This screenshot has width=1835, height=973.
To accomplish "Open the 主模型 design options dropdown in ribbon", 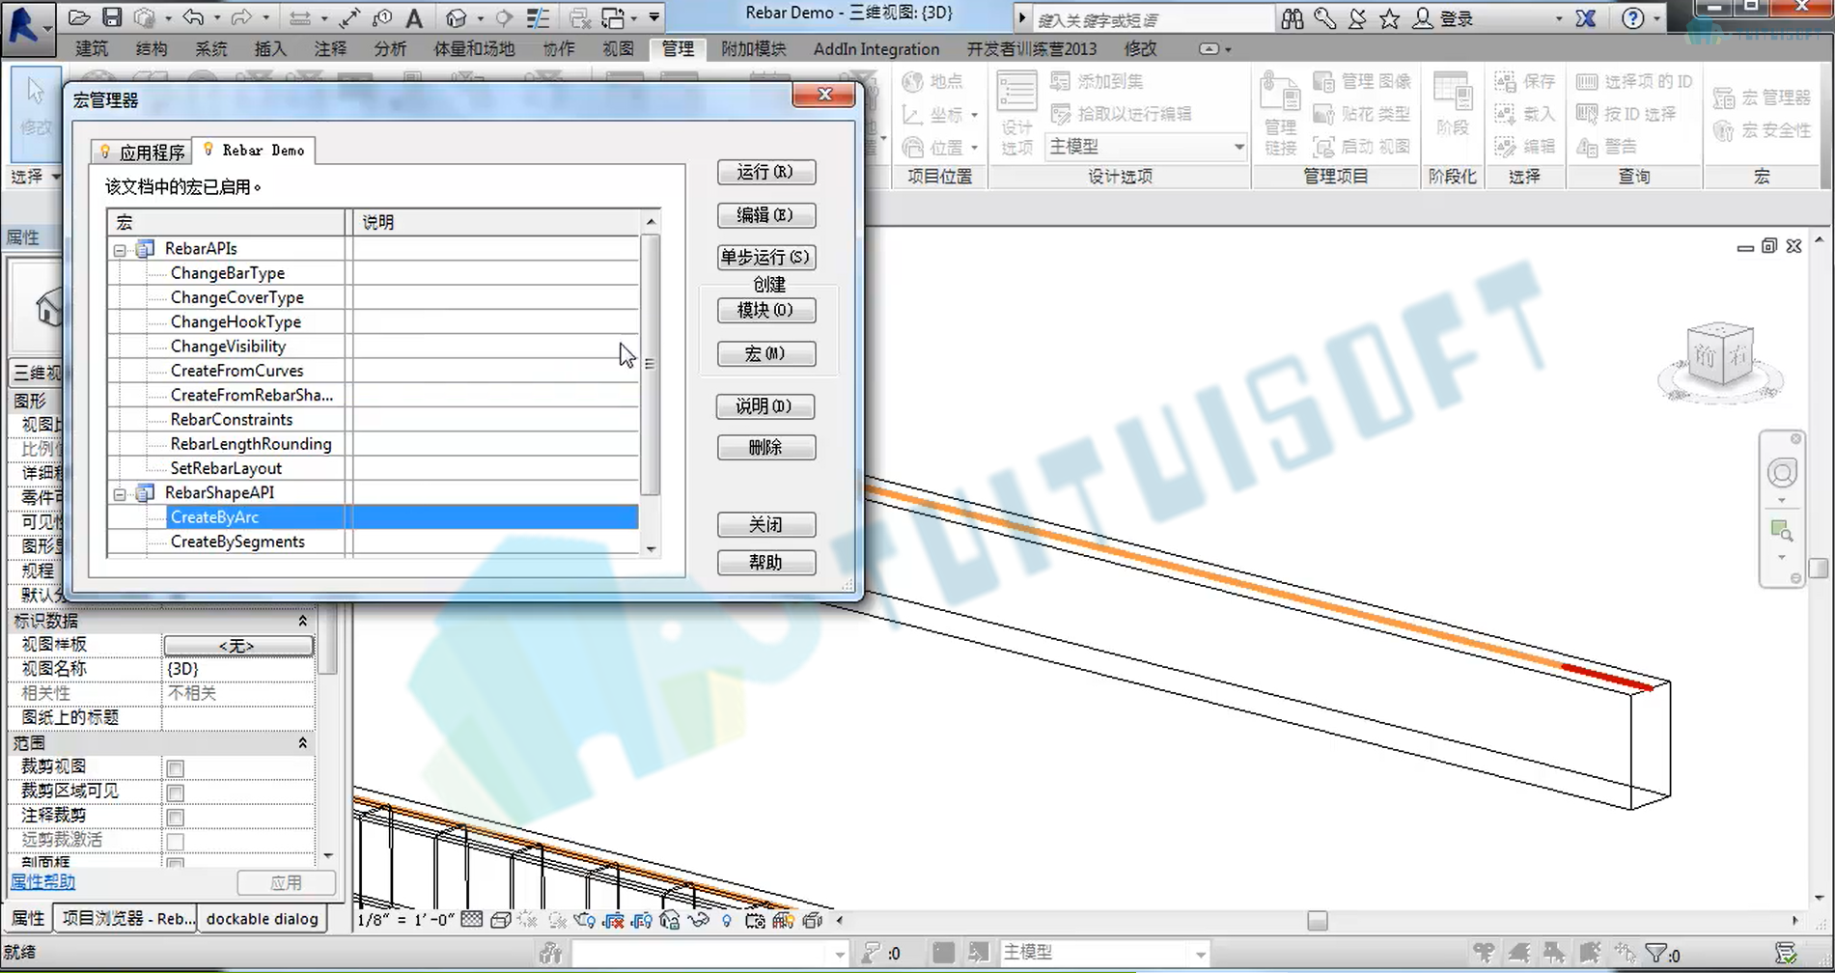I will click(x=1146, y=147).
